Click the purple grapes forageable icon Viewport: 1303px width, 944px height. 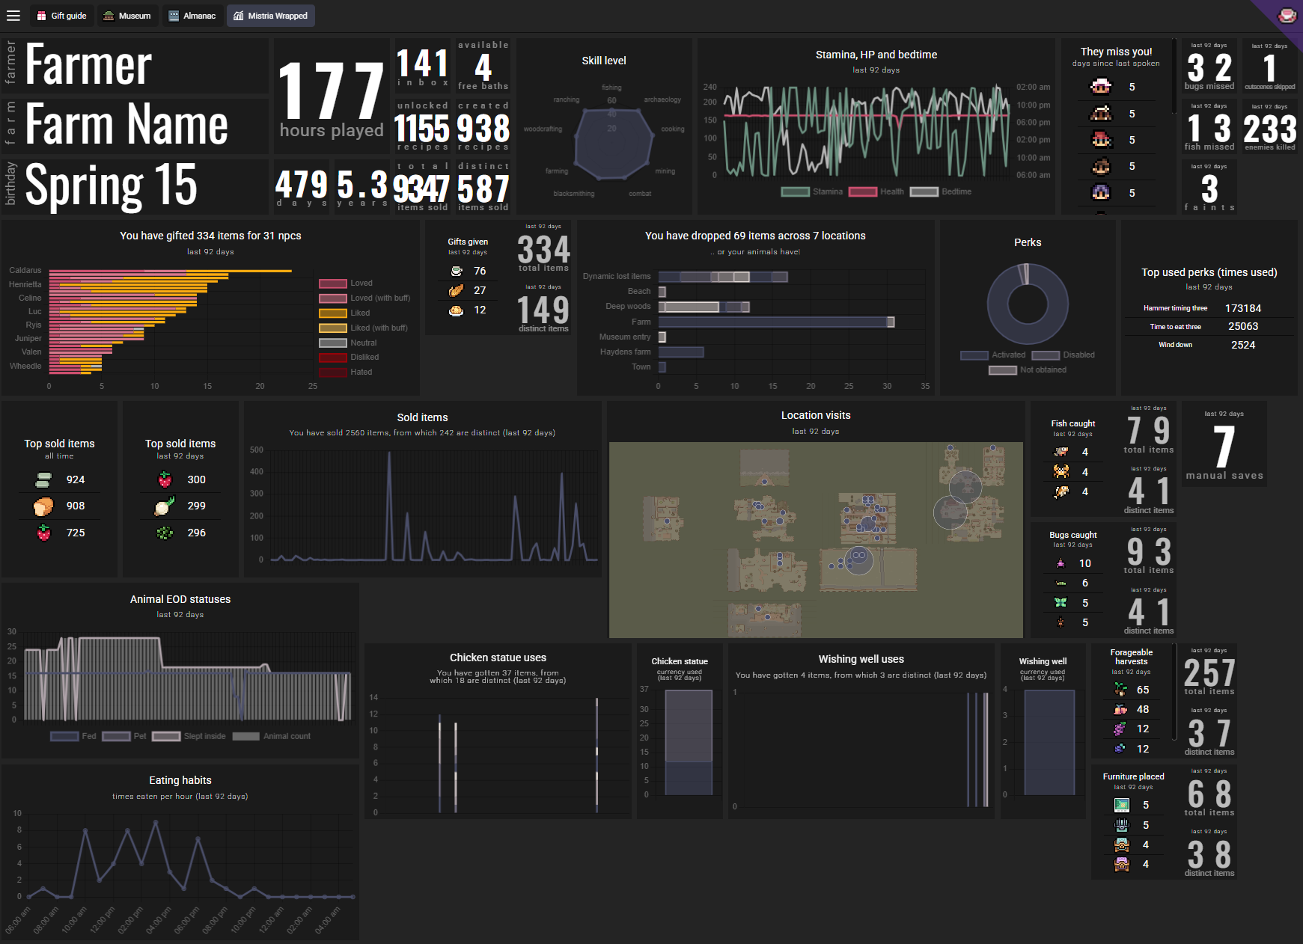click(x=1120, y=729)
